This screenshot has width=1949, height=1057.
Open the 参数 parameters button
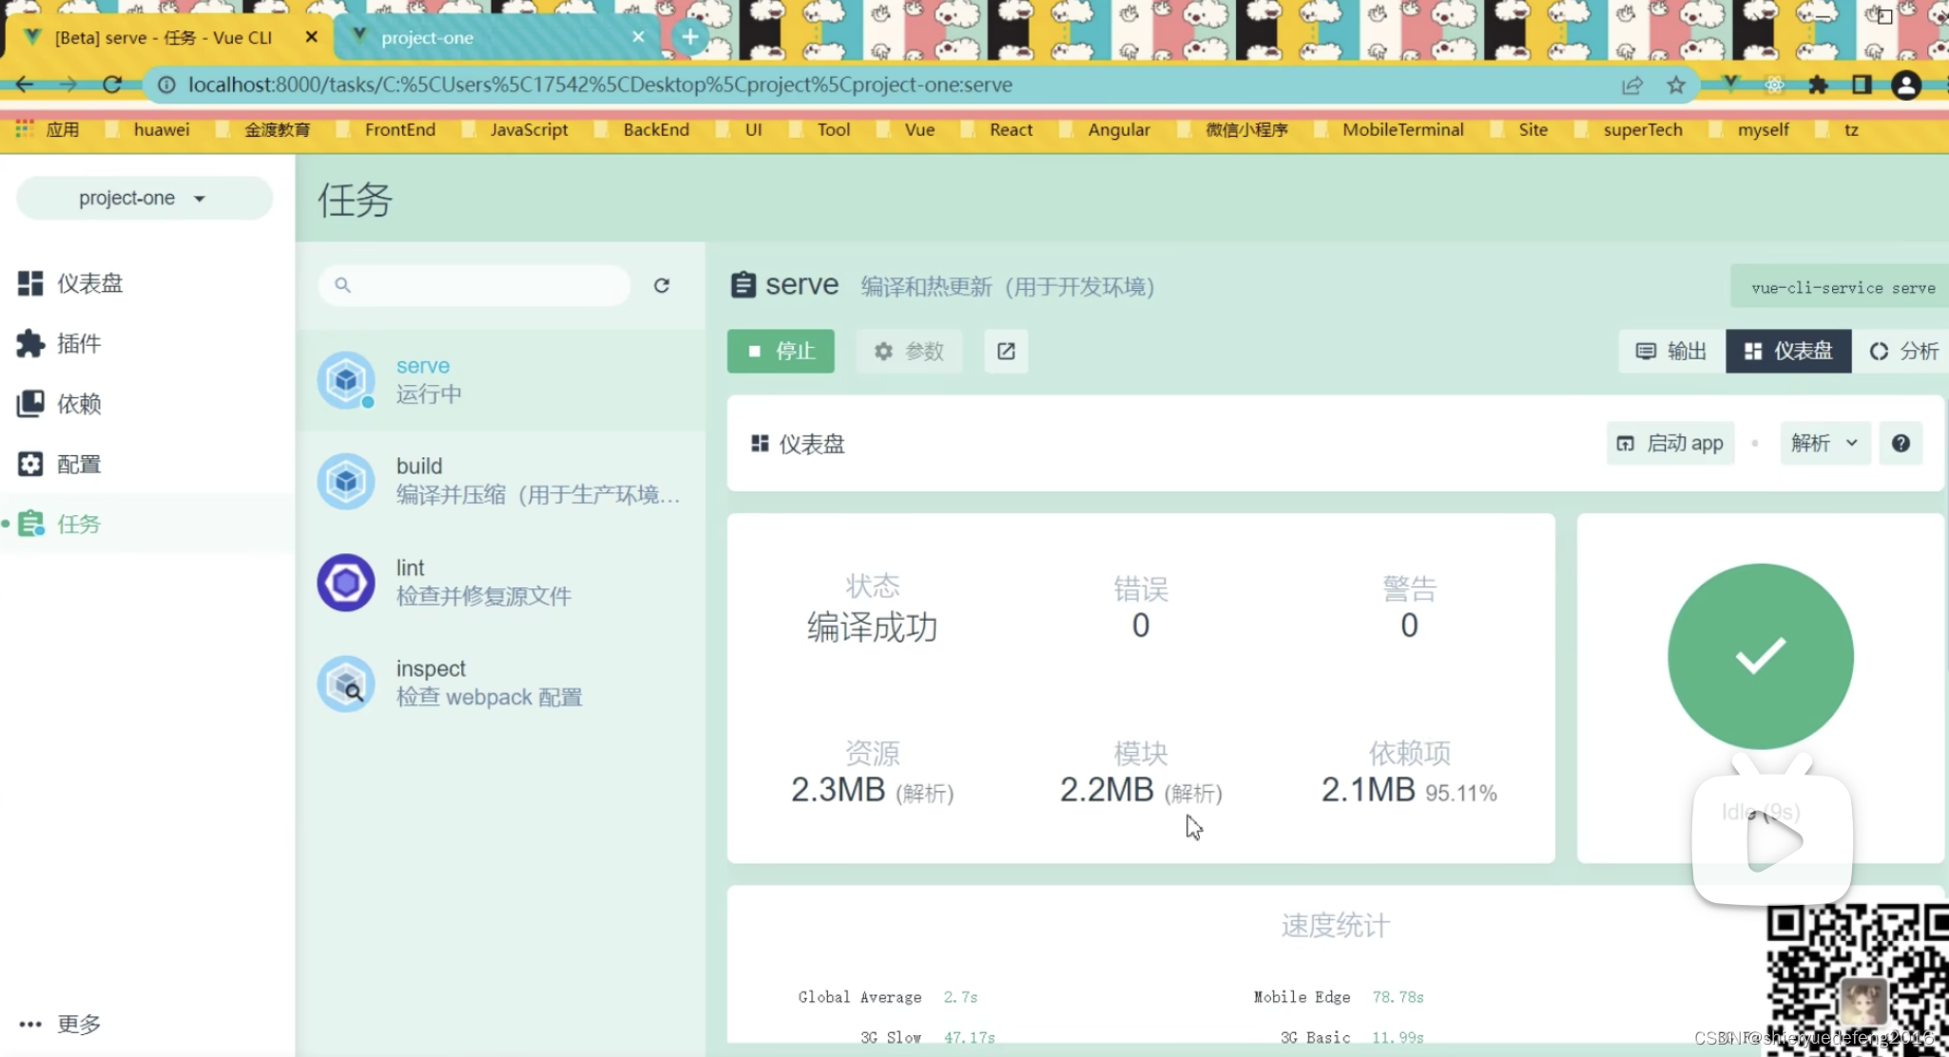(x=909, y=352)
